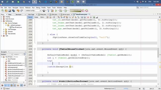Click the Windows Start button

[2, 2]
